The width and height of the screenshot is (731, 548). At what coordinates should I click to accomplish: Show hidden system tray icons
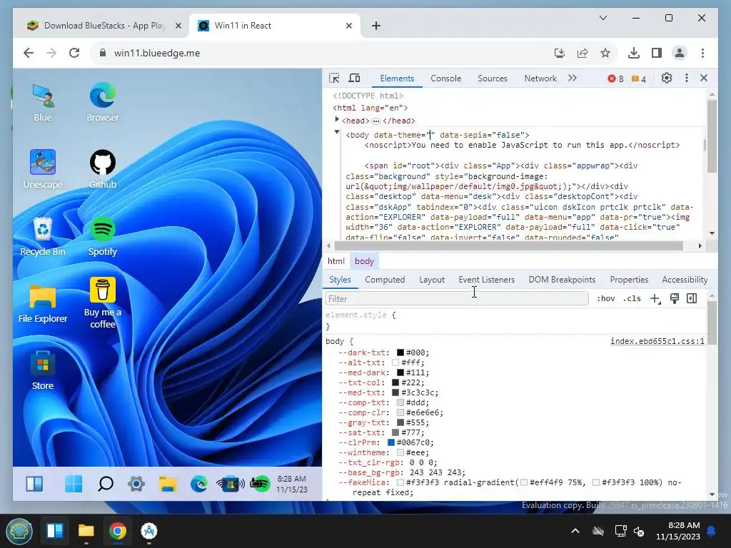pos(575,531)
